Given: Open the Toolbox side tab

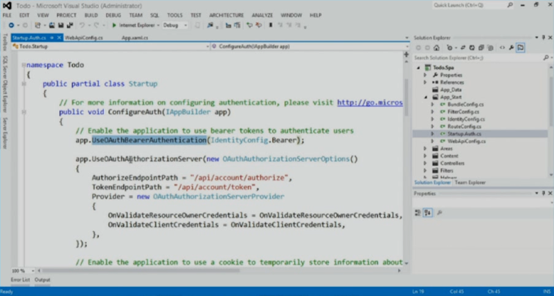Looking at the screenshot, I should (5, 42).
